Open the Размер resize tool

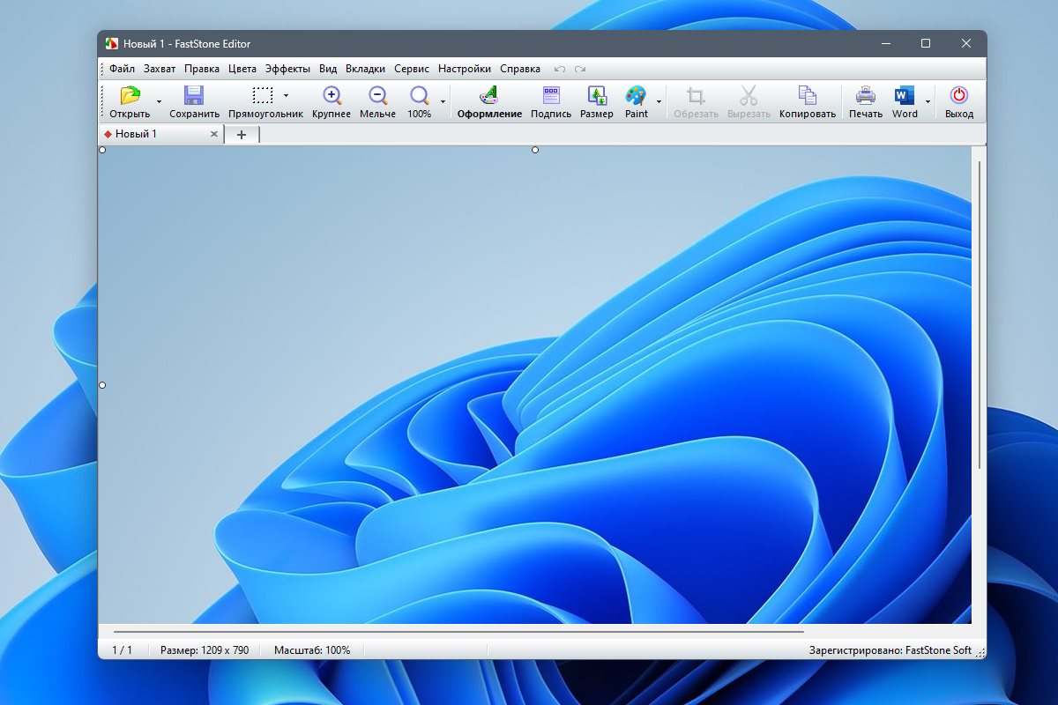click(x=597, y=102)
